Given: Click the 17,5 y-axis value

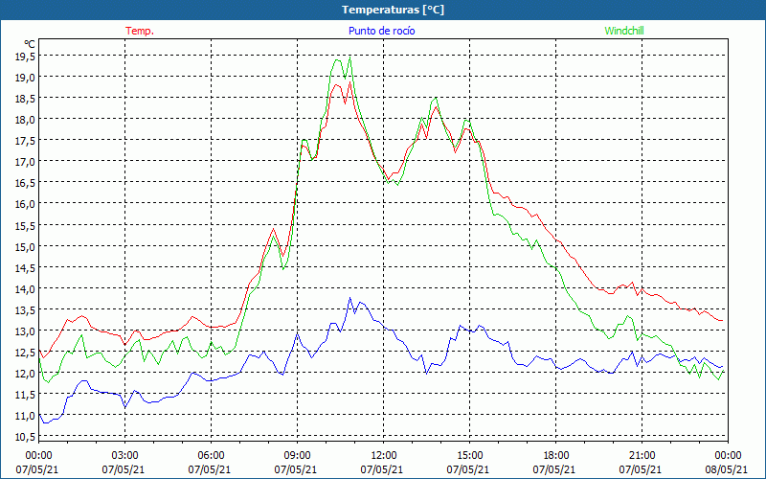Looking at the screenshot, I should pyautogui.click(x=25, y=141).
